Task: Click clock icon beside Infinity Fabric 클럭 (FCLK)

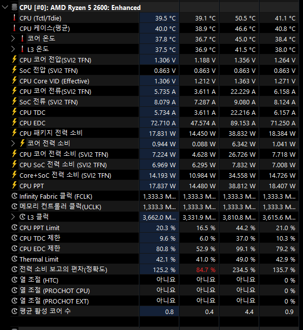Action: 14,196
